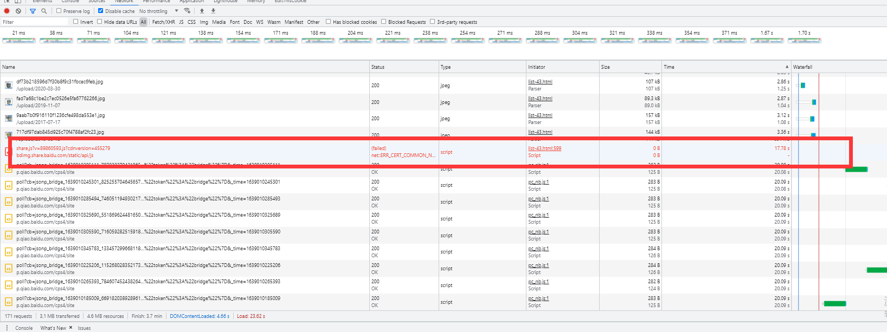The height and width of the screenshot is (332, 887).
Task: Click Import HAR file upload arrow
Action: 202,11
